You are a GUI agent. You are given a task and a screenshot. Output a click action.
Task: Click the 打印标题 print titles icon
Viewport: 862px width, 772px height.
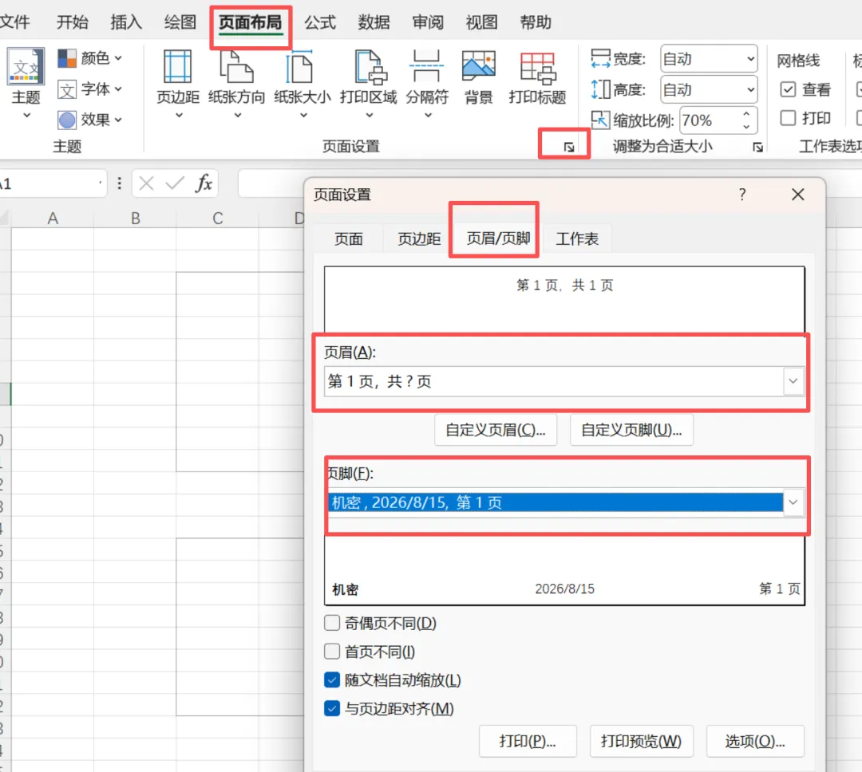pyautogui.click(x=537, y=66)
